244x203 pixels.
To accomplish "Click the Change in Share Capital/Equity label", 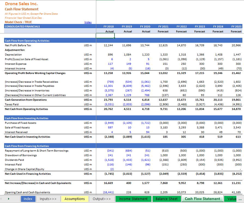I will tap(25, 169).
